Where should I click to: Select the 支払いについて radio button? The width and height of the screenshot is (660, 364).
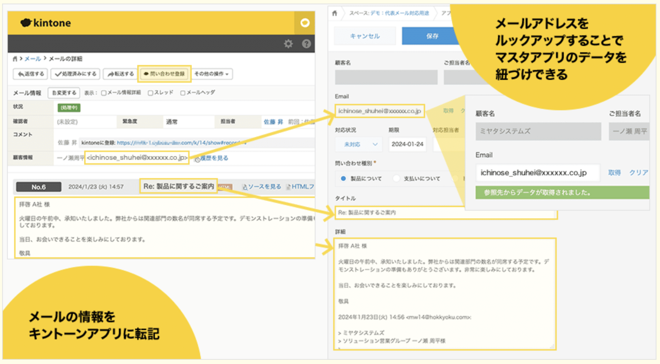tap(396, 178)
